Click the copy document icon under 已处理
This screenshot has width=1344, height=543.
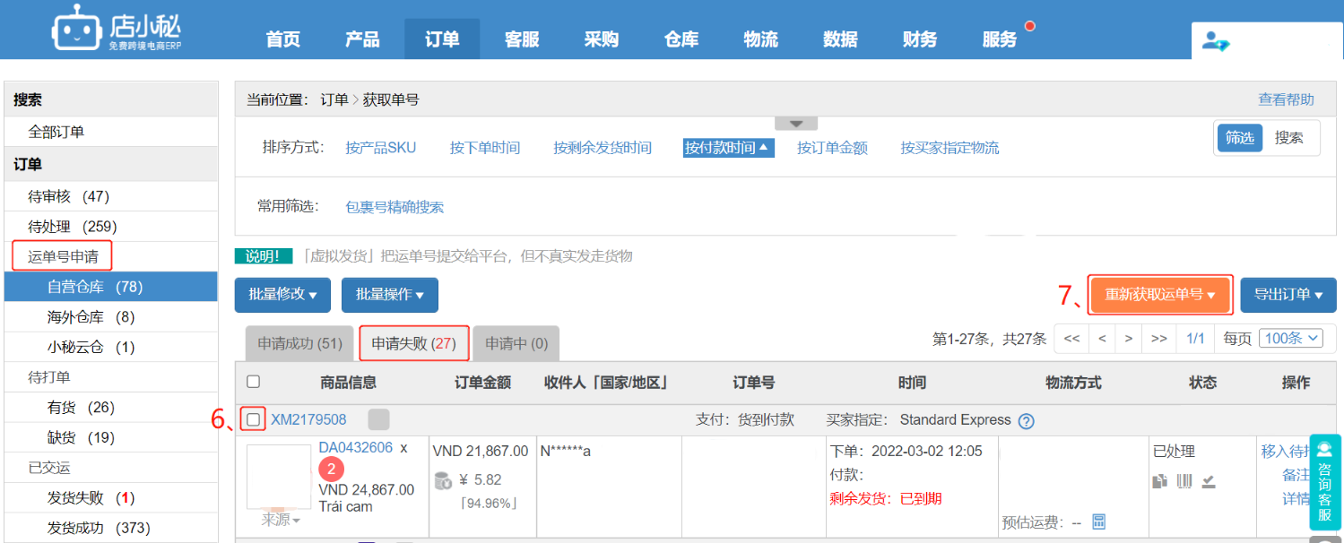click(x=1160, y=481)
